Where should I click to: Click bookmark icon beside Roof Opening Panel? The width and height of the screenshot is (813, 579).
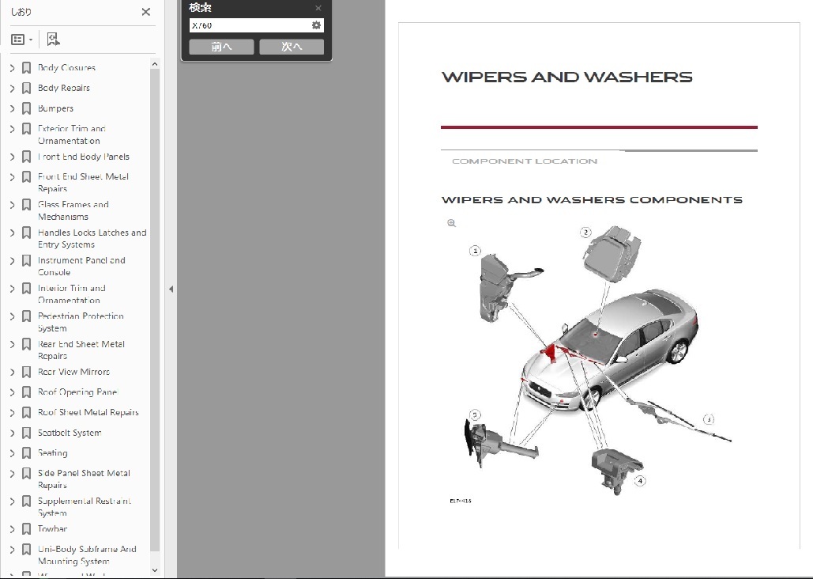tap(26, 392)
